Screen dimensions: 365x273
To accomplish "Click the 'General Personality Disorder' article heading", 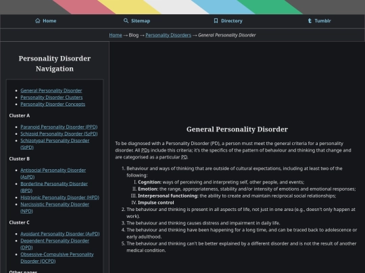I will 237,129.
